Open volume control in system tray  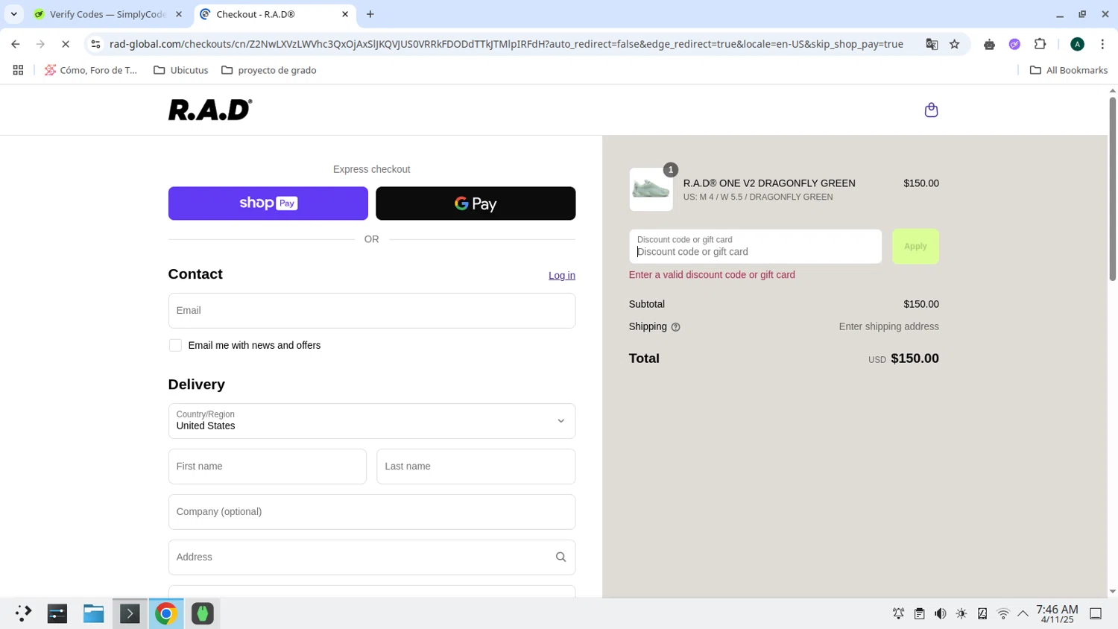[941, 613]
